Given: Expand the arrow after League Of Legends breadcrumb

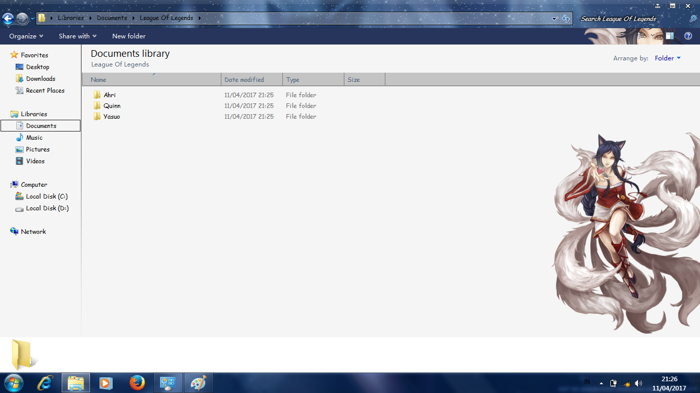Looking at the screenshot, I should click(x=199, y=18).
